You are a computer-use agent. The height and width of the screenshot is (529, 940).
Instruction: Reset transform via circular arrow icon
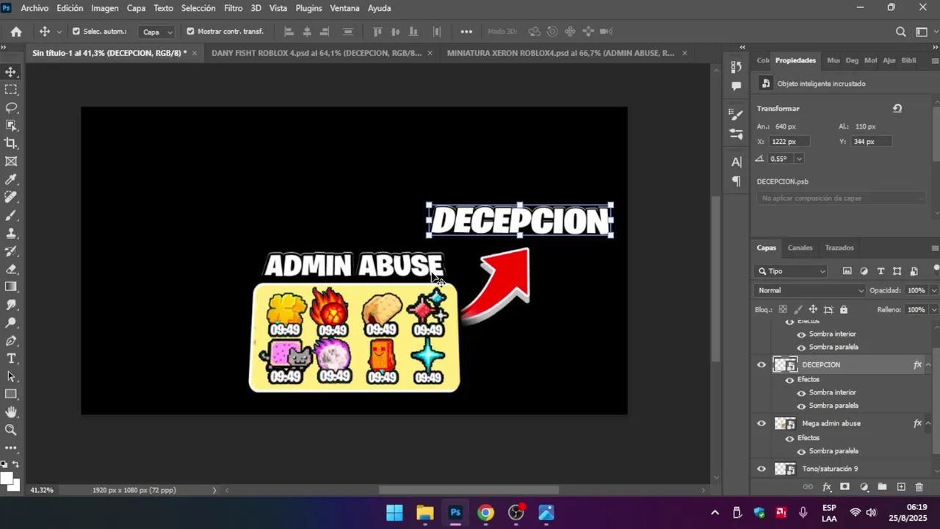tap(897, 109)
